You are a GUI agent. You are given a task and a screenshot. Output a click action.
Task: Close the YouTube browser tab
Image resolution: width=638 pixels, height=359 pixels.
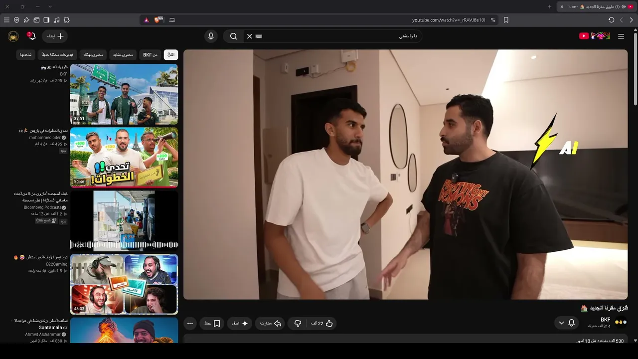click(x=562, y=6)
